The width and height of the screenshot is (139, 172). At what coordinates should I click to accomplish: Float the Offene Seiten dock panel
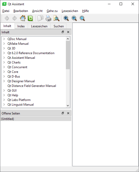pos(63,113)
